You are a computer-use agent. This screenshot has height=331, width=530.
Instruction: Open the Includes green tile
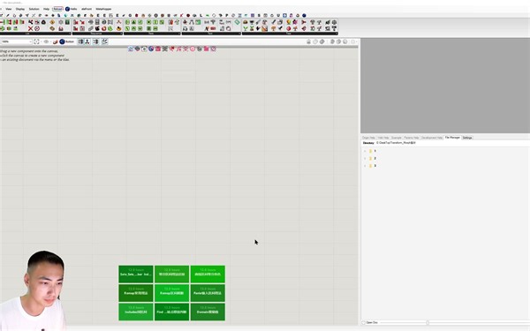(x=135, y=312)
